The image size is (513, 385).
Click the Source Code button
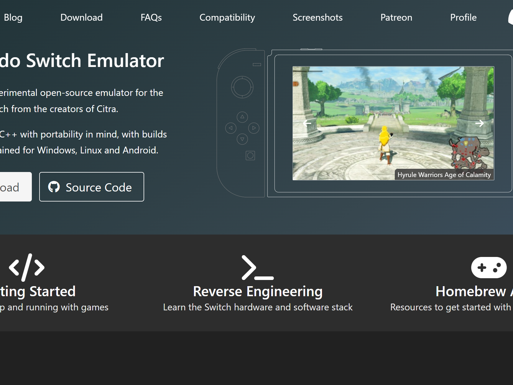pos(92,187)
